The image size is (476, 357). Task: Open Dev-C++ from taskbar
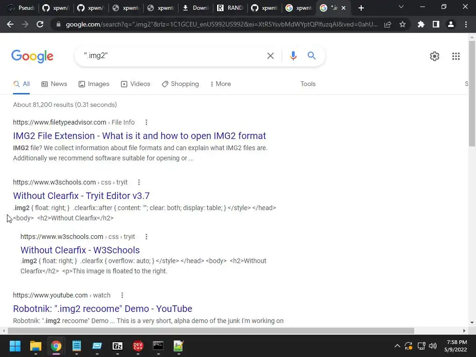138,346
